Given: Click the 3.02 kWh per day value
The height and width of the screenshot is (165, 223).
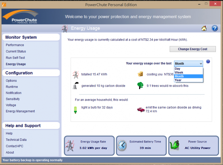Looking at the screenshot, I should 93,148.
